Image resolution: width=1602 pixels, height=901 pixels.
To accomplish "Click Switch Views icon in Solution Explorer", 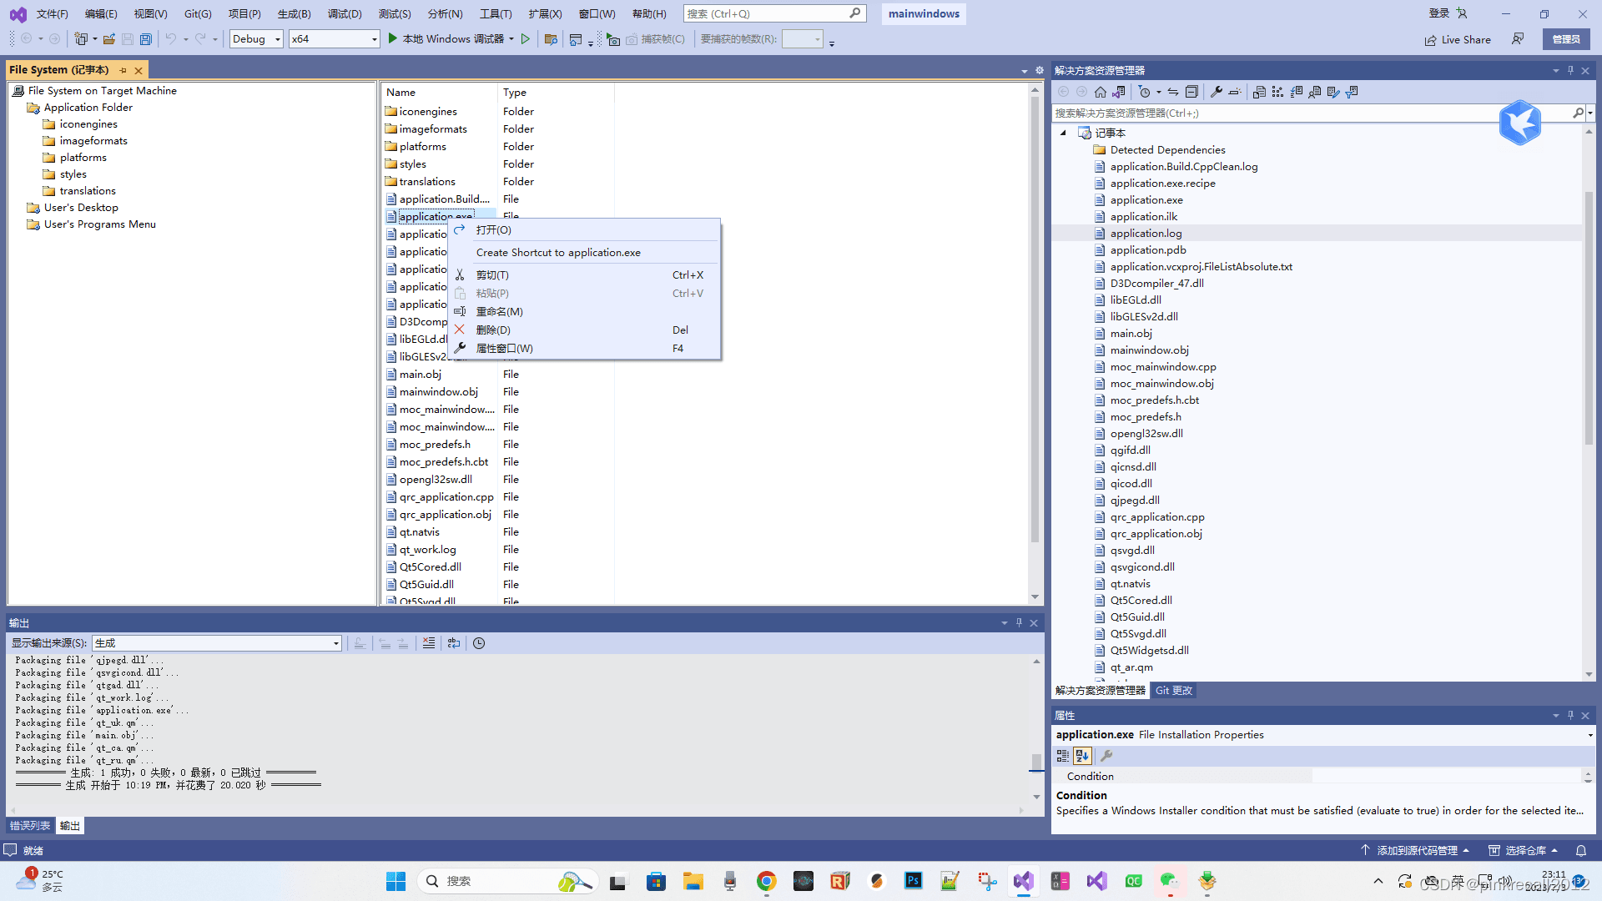I will [1119, 92].
